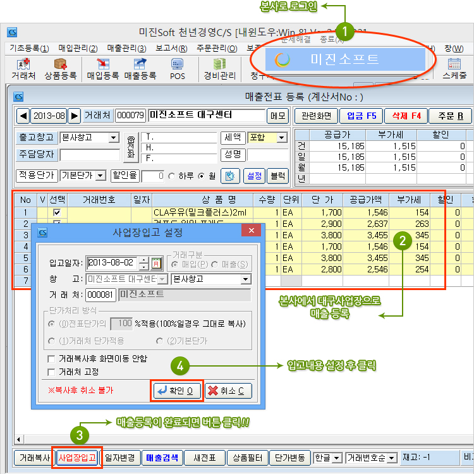Open the 창(W) window menu
Screen dimensions: 474x474
(454, 49)
